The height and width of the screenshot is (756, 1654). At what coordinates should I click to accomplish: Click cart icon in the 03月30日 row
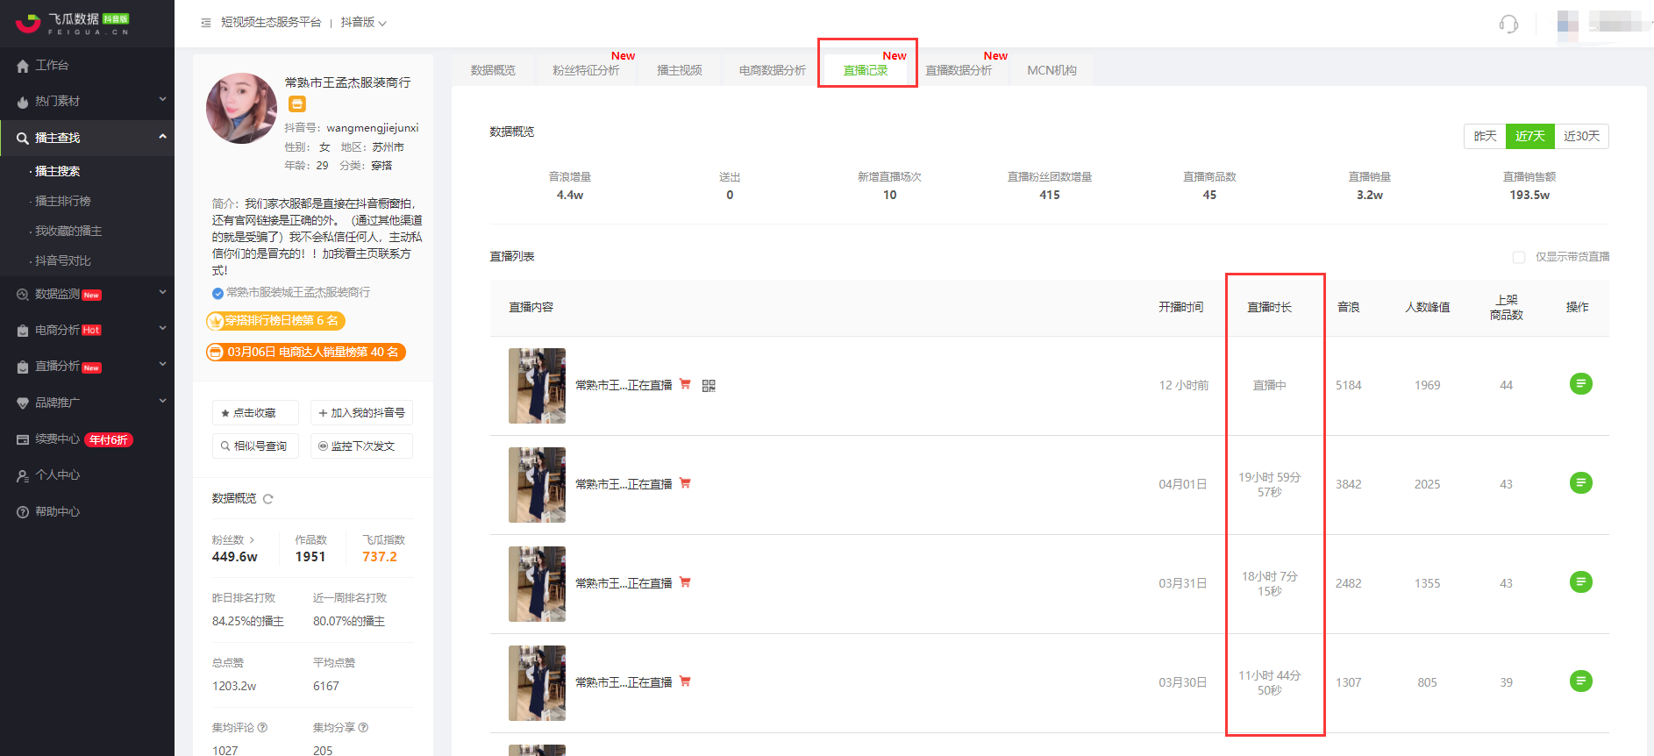pyautogui.click(x=685, y=681)
